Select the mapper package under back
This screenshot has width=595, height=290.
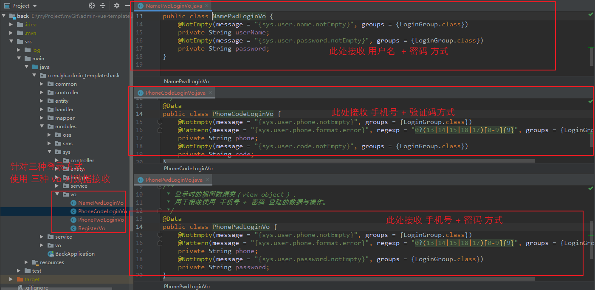point(65,118)
